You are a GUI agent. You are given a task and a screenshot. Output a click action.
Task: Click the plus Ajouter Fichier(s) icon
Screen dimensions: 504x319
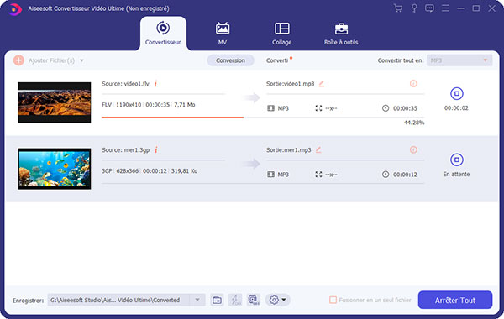point(18,60)
